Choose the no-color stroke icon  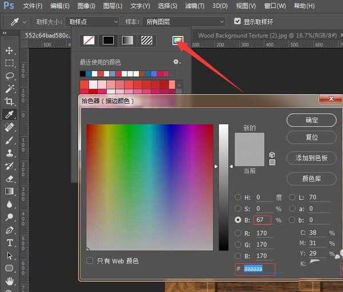pos(88,40)
